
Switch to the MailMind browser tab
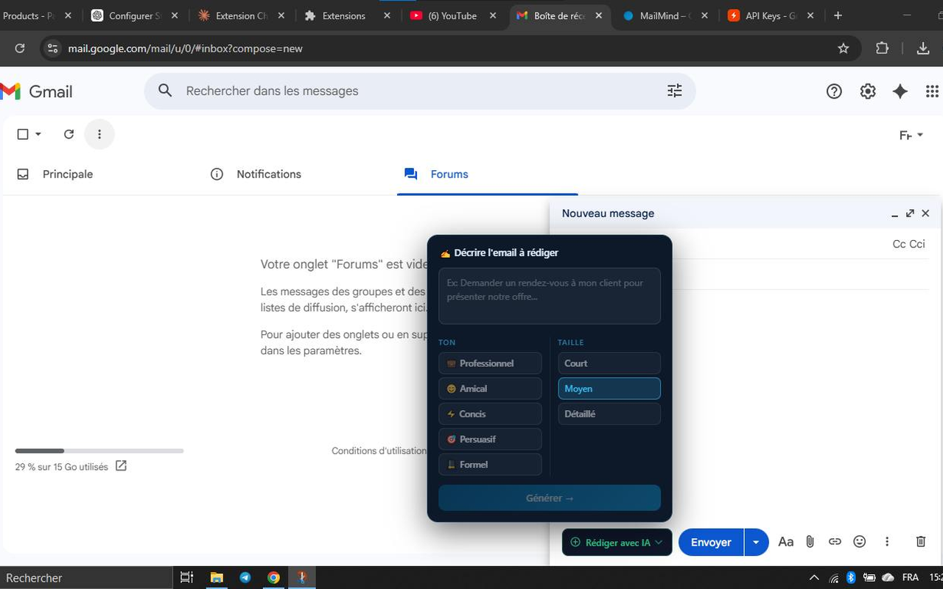click(663, 15)
